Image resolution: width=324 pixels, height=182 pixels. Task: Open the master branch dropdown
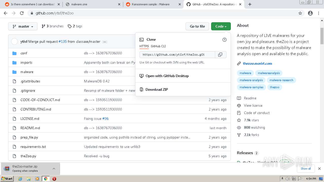click(x=23, y=26)
